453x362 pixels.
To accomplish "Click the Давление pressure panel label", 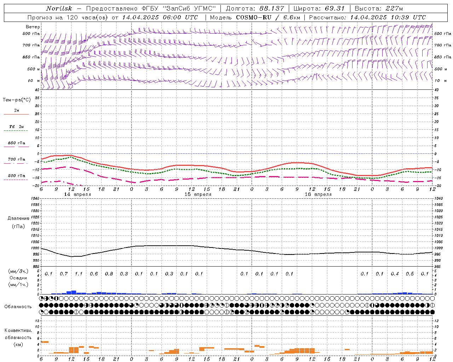I will coord(18,218).
